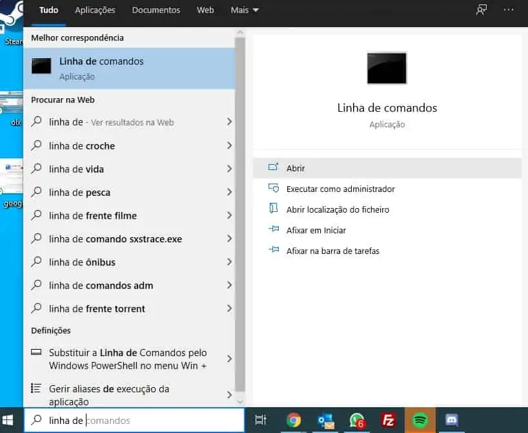
Task: Select suggestion linha de ônibus
Action: coord(129,262)
